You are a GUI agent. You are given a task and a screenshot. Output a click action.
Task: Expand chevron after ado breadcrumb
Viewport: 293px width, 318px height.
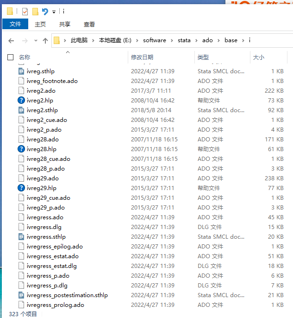coord(218,41)
